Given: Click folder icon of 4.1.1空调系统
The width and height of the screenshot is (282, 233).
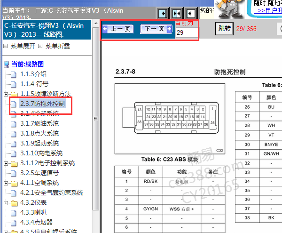Looking at the screenshot, I should [14, 184].
